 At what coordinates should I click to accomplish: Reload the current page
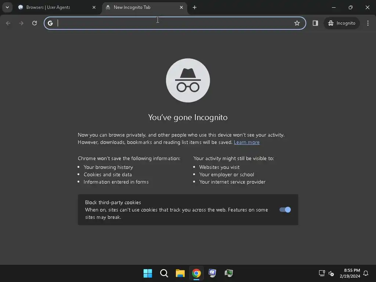pyautogui.click(x=35, y=23)
